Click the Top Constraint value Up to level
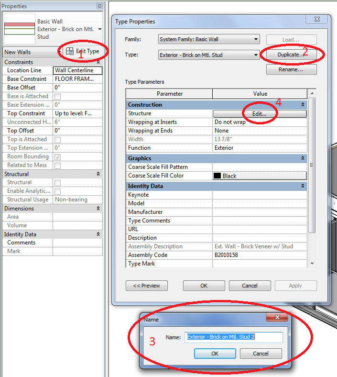 [x=77, y=113]
